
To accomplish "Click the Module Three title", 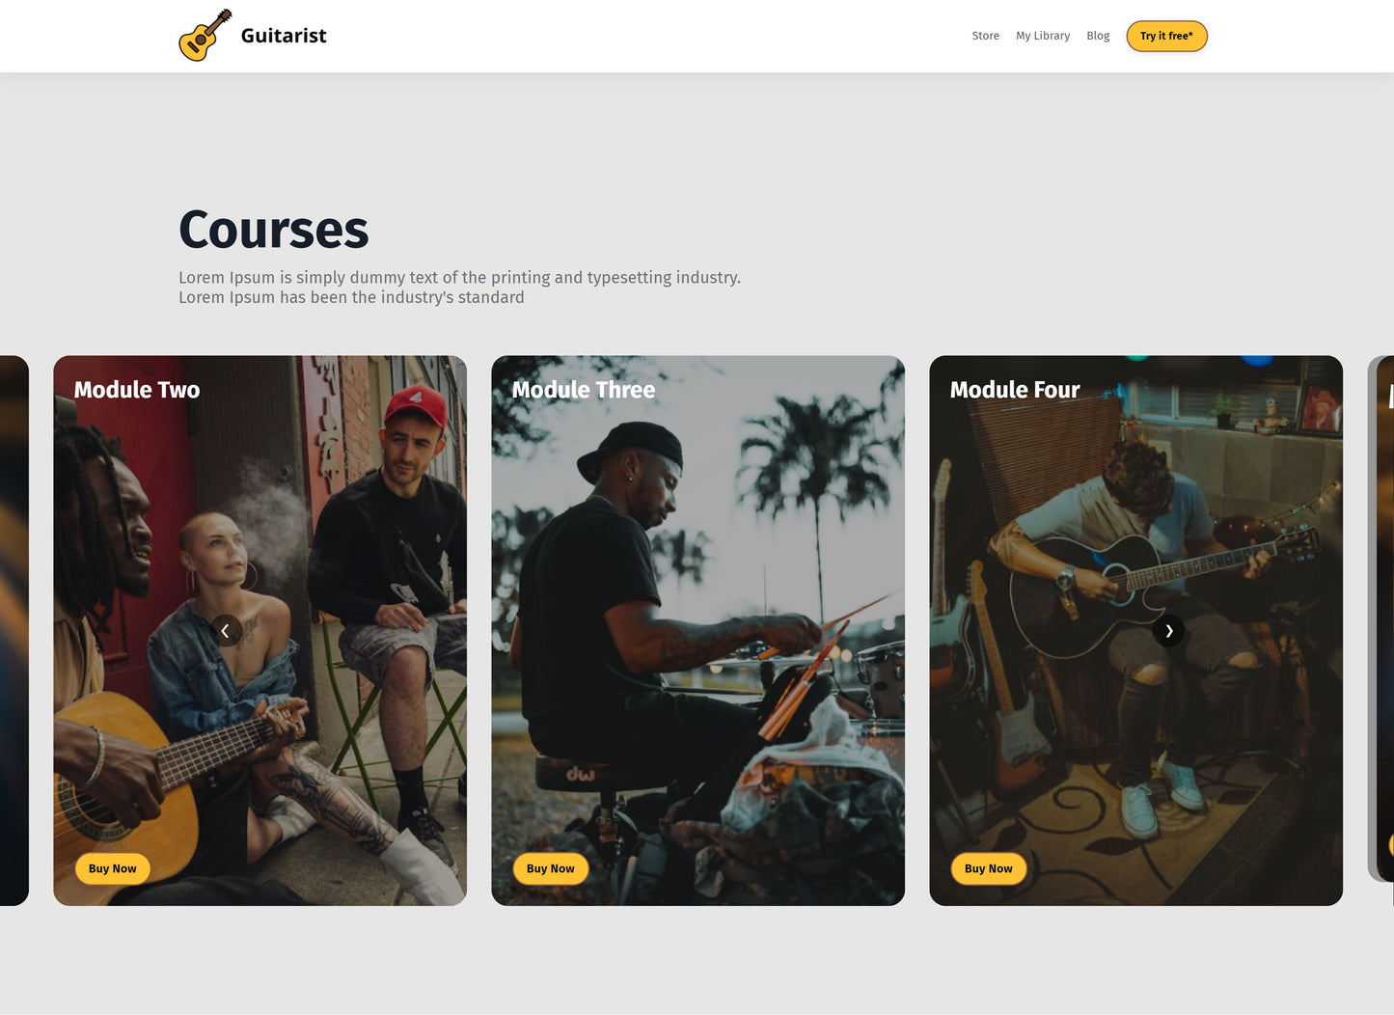I will pyautogui.click(x=584, y=390).
